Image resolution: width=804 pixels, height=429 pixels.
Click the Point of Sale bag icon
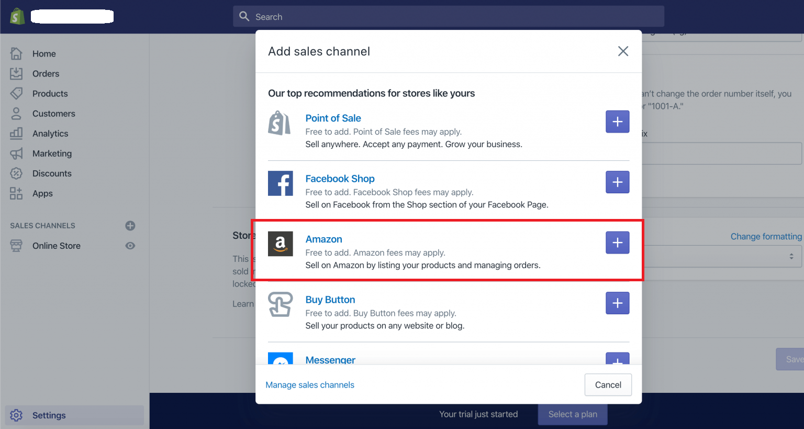(x=280, y=123)
